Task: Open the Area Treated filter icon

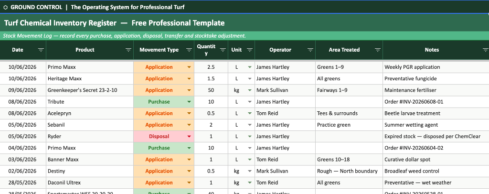Action: pyautogui.click(x=378, y=50)
